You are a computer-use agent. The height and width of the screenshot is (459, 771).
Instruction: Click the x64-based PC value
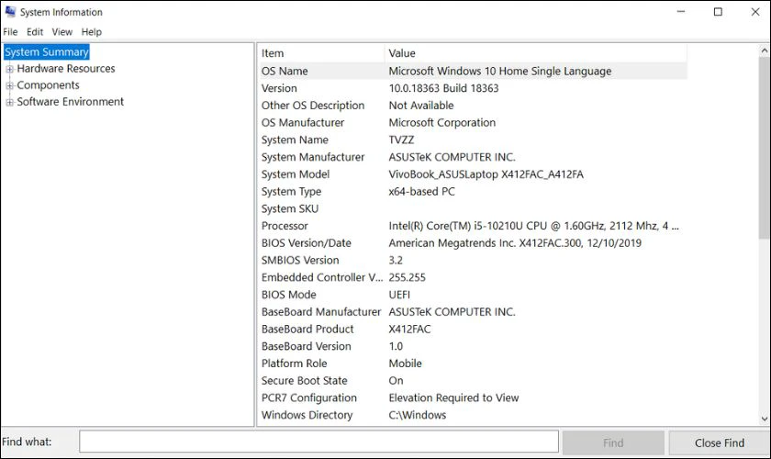pyautogui.click(x=422, y=191)
